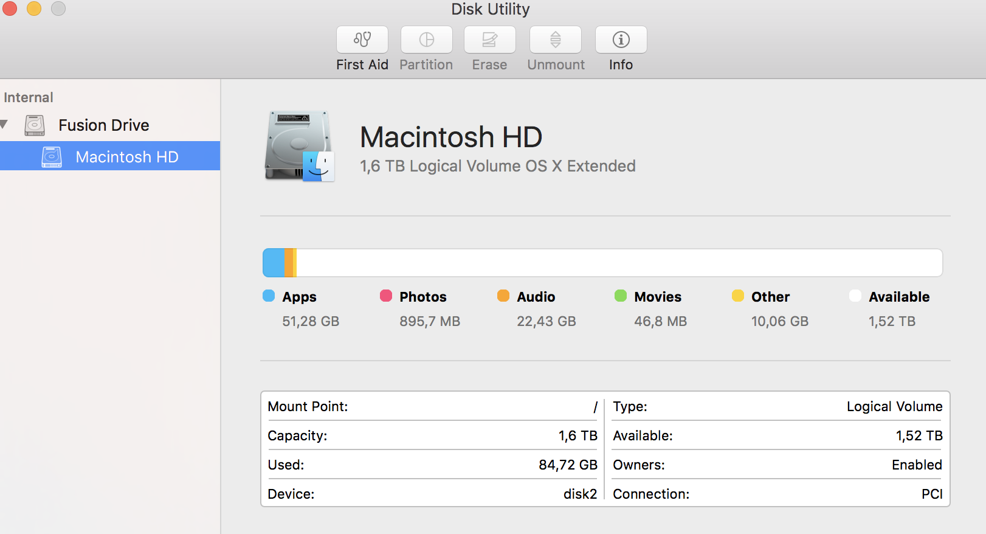Unmount the volume via toolbar icon

click(556, 40)
